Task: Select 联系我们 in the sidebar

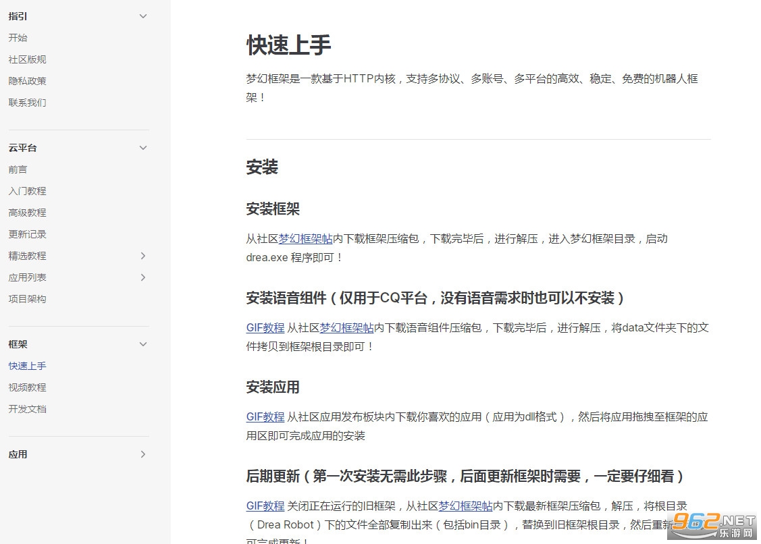Action: coord(28,103)
